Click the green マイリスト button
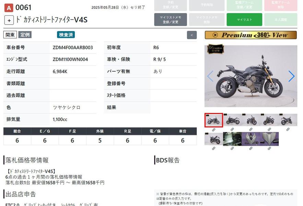The image size is (303, 206). 244,20
